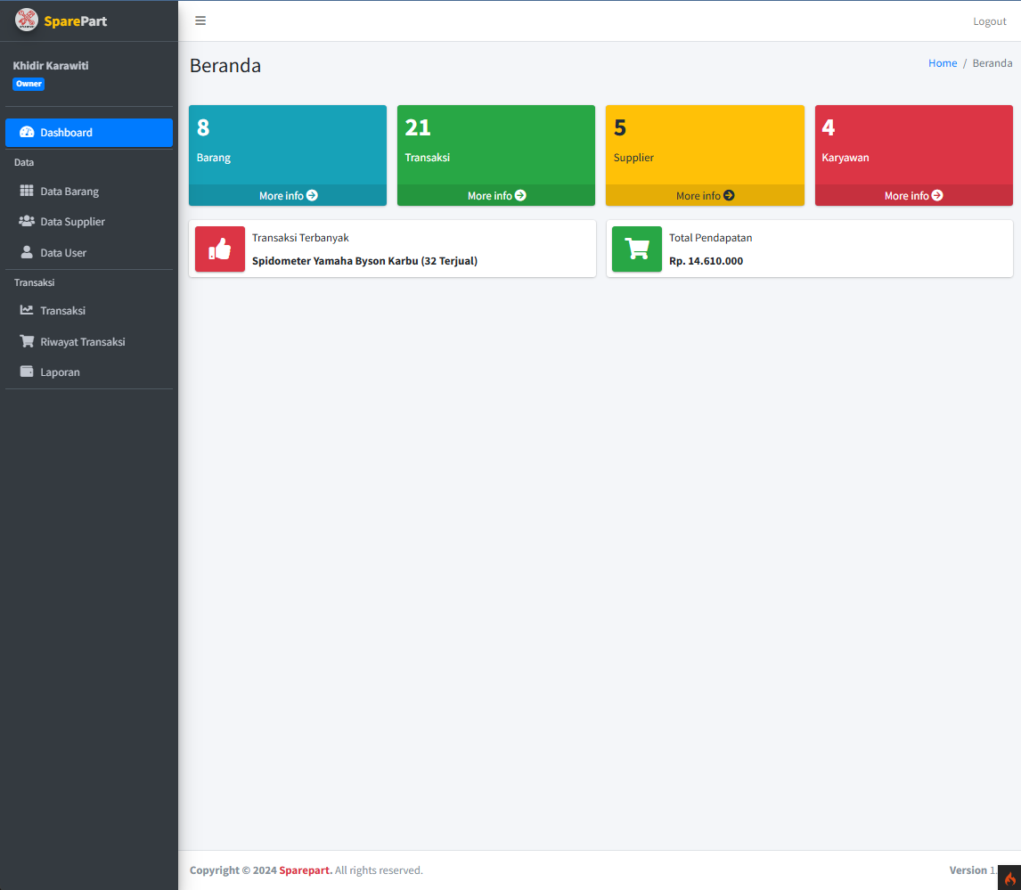Open More info on the Supplier card
Image resolution: width=1021 pixels, height=890 pixels.
coord(705,195)
